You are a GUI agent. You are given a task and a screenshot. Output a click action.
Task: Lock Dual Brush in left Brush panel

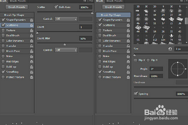(32, 35)
